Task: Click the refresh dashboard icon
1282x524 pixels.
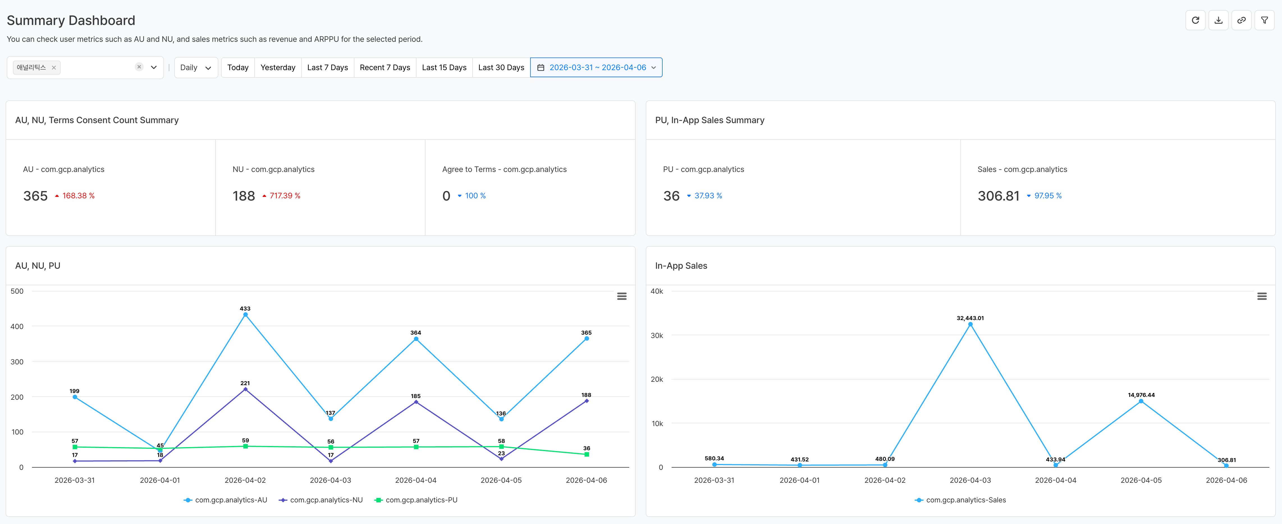Action: [1195, 20]
